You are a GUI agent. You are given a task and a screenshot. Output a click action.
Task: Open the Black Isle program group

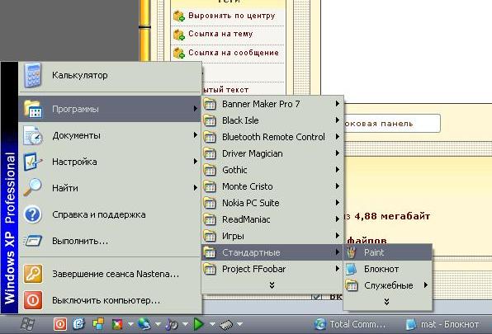tap(272, 120)
